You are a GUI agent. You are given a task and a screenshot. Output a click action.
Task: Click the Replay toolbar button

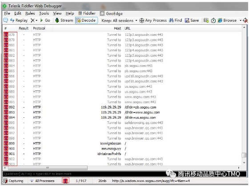[19, 20]
